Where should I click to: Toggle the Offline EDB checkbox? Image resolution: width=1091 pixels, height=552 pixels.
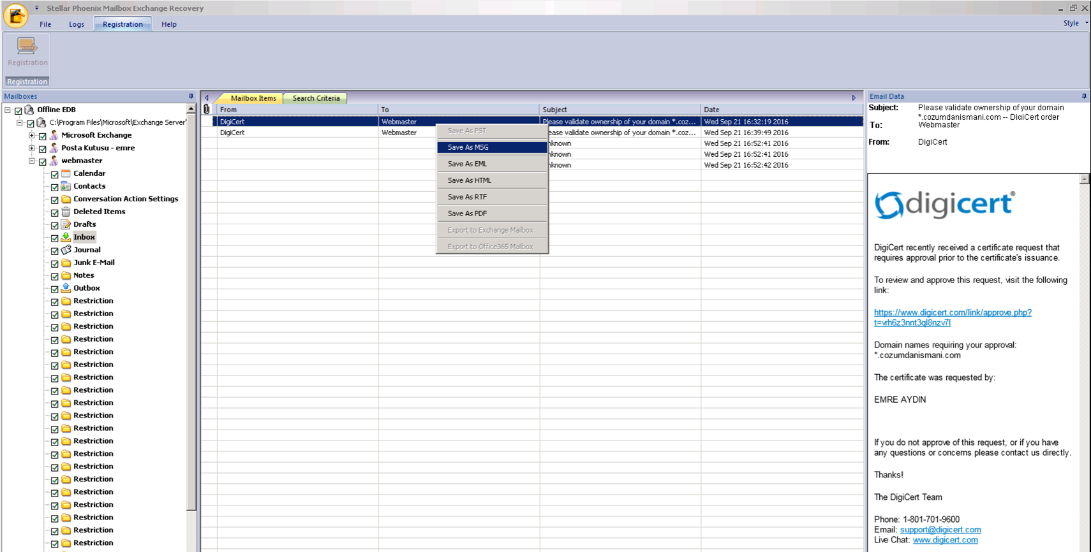[19, 110]
